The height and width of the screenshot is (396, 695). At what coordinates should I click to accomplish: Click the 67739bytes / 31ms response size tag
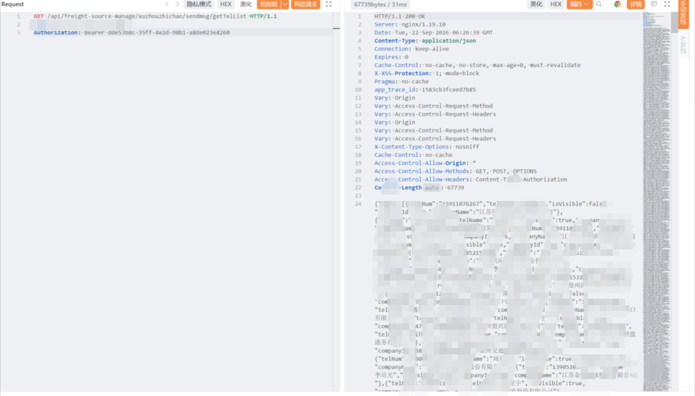coord(380,4)
